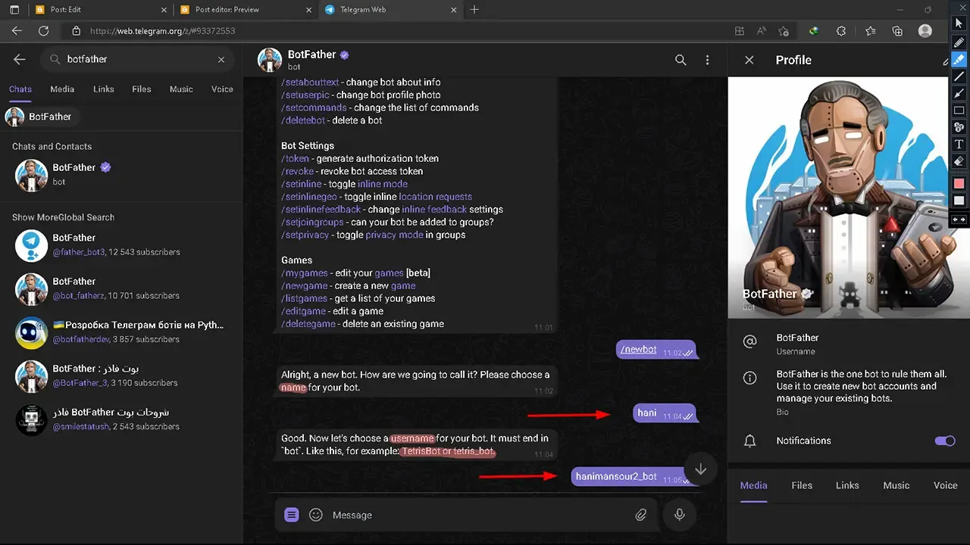Open @bot_fatherz channel result
Screen dimensions: 970x545
point(121,288)
